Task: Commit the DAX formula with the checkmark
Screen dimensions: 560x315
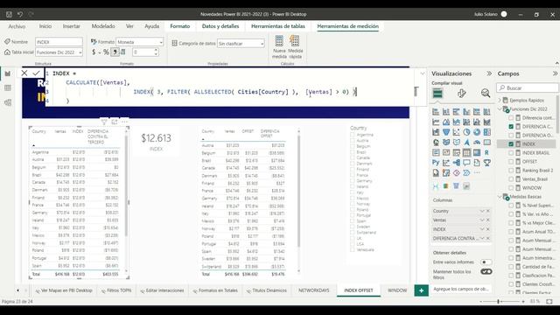Action: coord(36,73)
